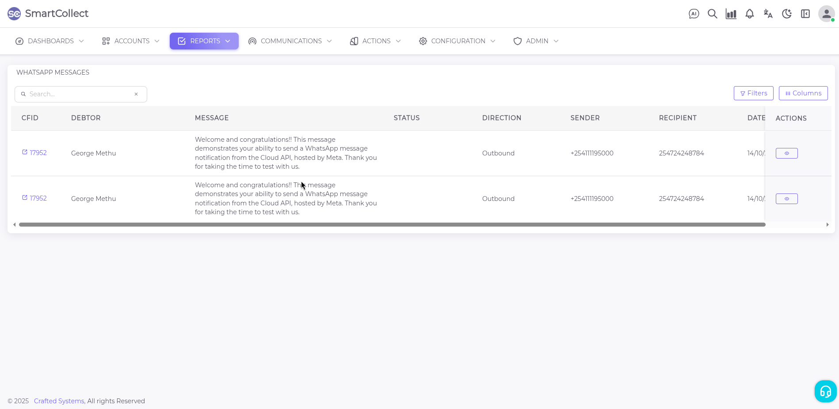Click the table's horizontal scrollbar

[x=392, y=225]
